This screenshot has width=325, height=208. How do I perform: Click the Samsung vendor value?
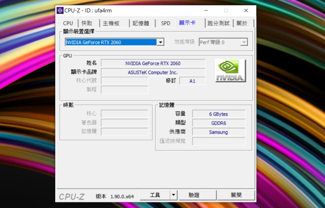click(219, 132)
